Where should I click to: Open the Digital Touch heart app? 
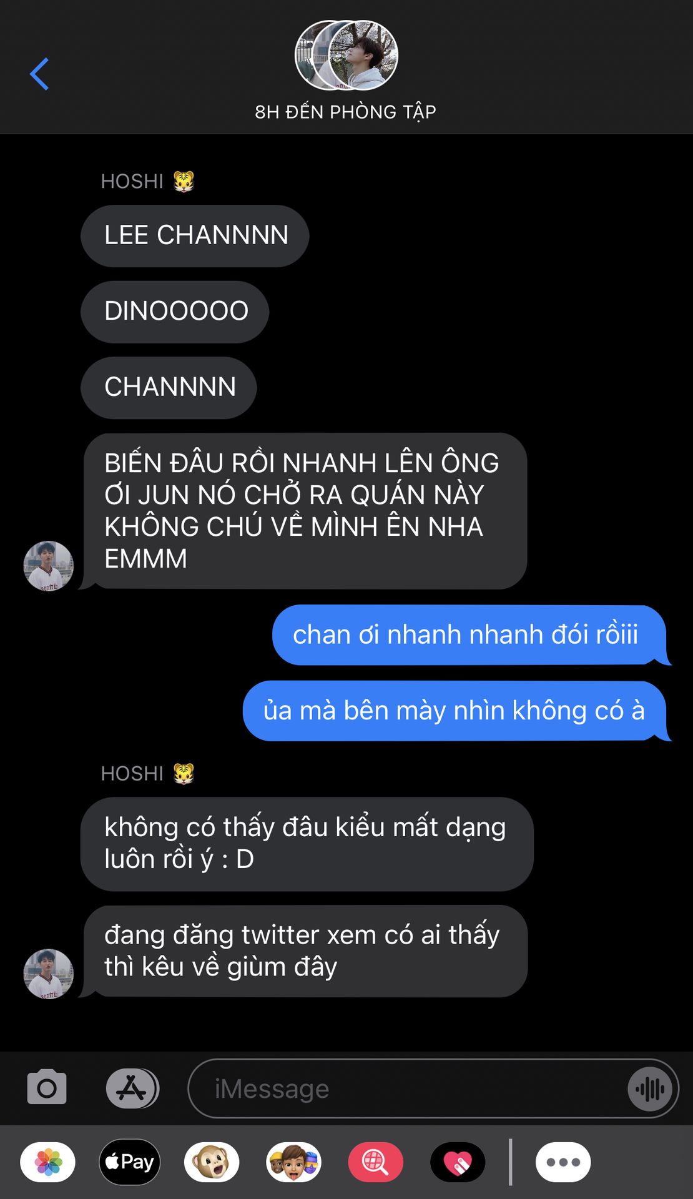458,1162
